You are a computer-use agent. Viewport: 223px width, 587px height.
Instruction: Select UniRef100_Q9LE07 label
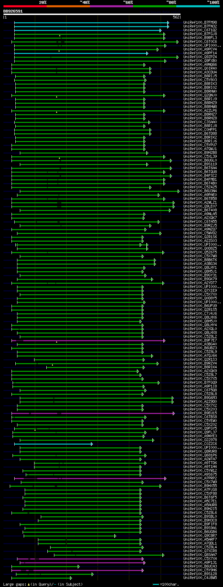pyautogui.click(x=200, y=206)
